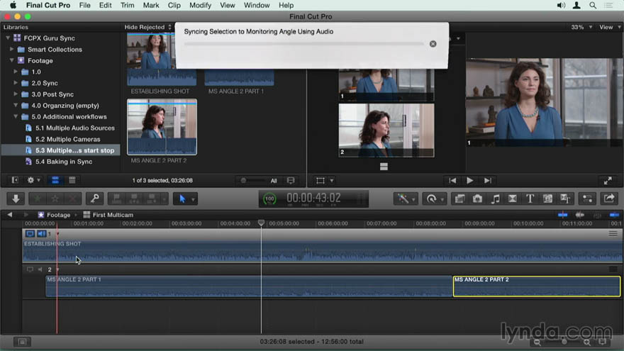Viewport: 624px width, 351px height.
Task: Toggle Libraries sidebar visibility
Action: (15, 180)
